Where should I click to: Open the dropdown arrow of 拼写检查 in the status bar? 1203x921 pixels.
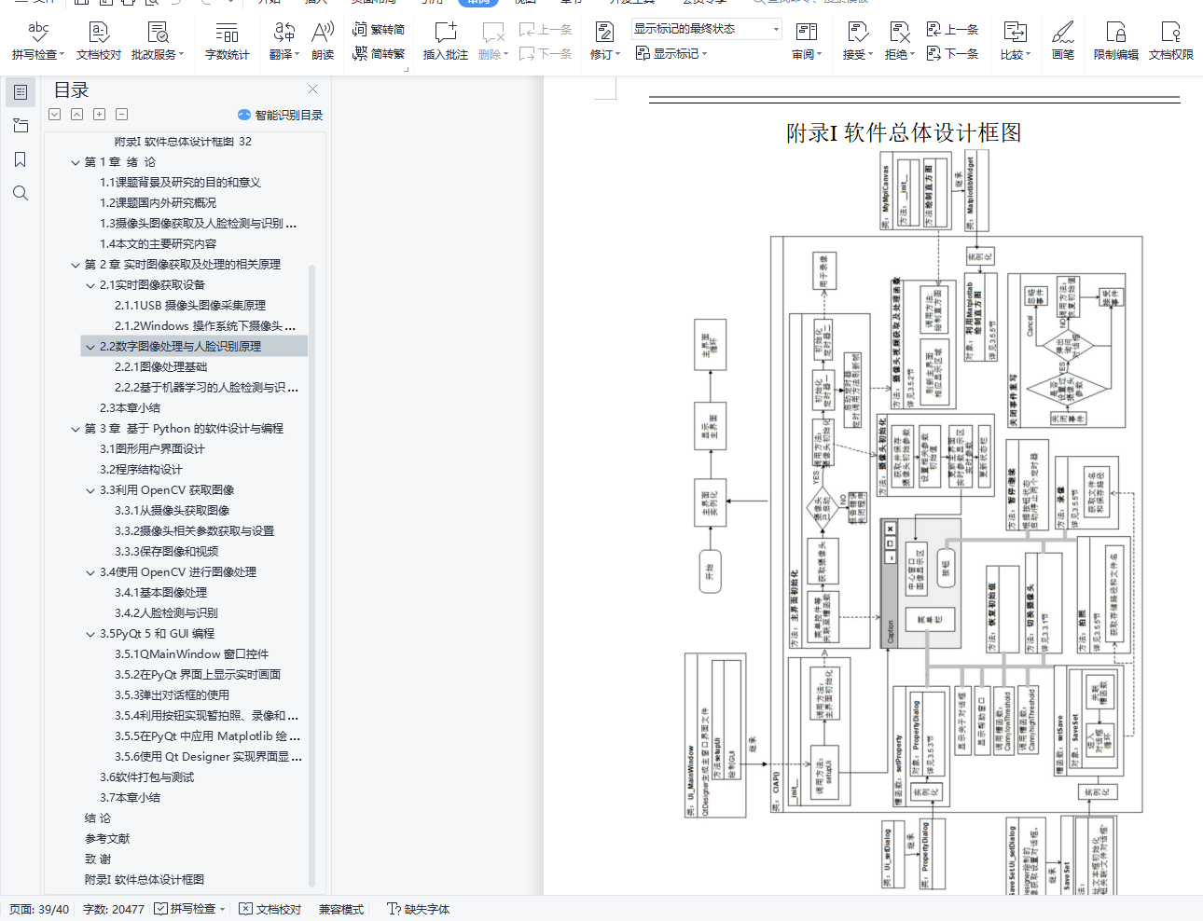pos(222,909)
